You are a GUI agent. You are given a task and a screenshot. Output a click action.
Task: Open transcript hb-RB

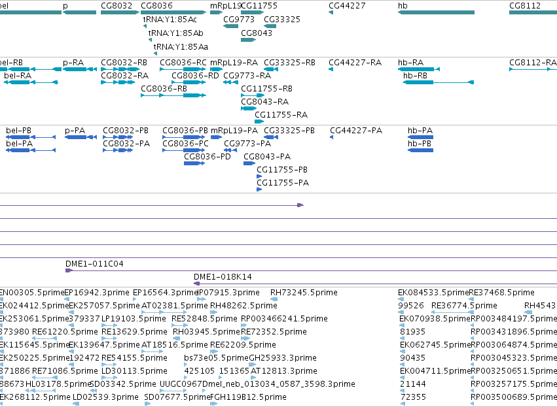tap(439, 82)
